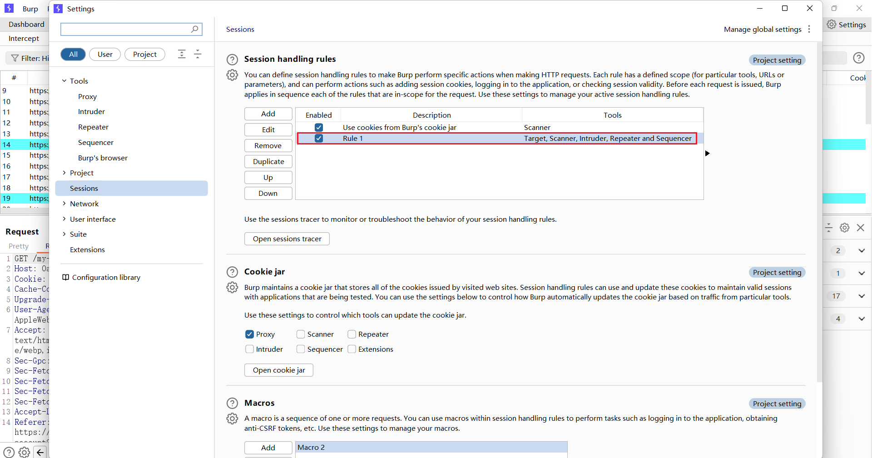This screenshot has height=458, width=872.
Task: Expand the Network tree node
Action: pyautogui.click(x=64, y=204)
